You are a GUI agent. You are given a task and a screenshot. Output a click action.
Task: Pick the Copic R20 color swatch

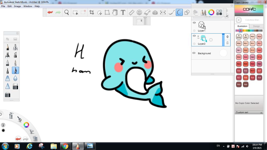click(x=259, y=36)
